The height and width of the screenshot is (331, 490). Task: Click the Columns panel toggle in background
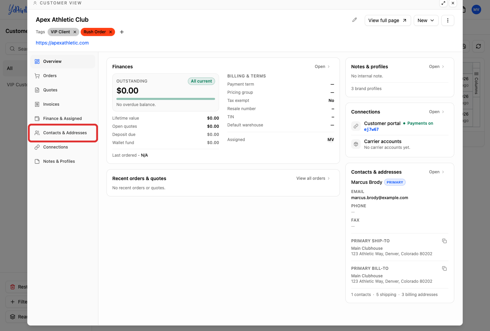point(476,83)
